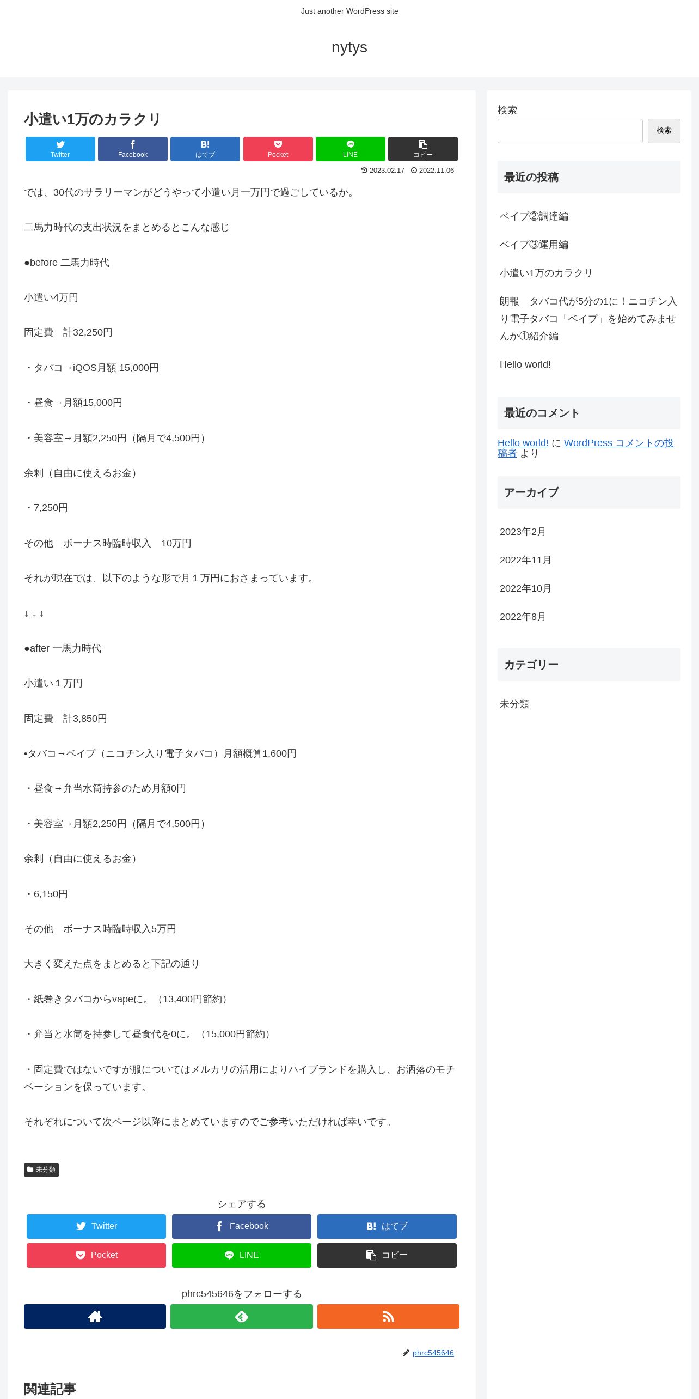Click the bottom Pocket share button

96,1255
